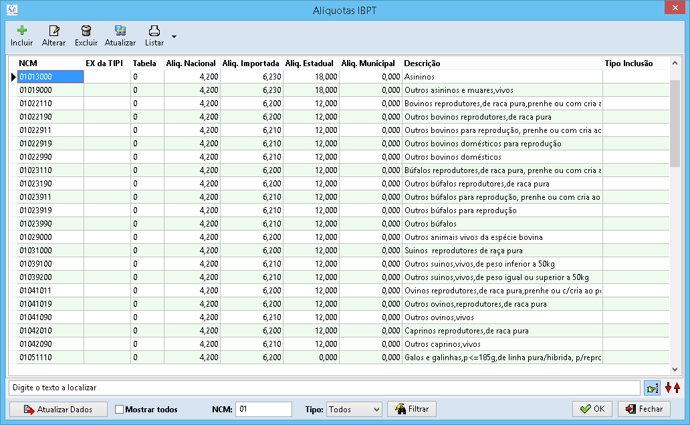Select the NCM cell 01013000
This screenshot has width=690, height=425.
point(50,77)
